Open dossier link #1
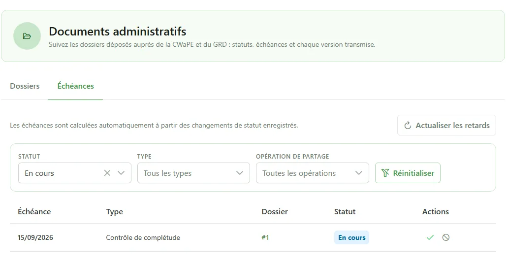Image resolution: width=507 pixels, height=266 pixels. point(265,237)
